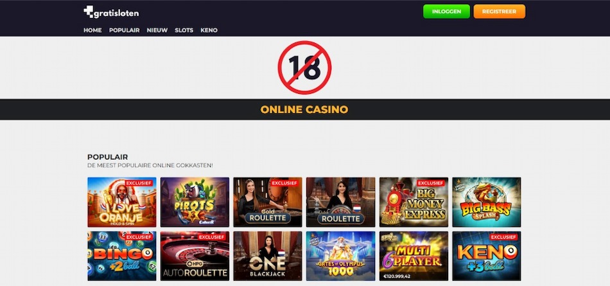Open Big Money Express slot
610x286 pixels.
point(414,202)
